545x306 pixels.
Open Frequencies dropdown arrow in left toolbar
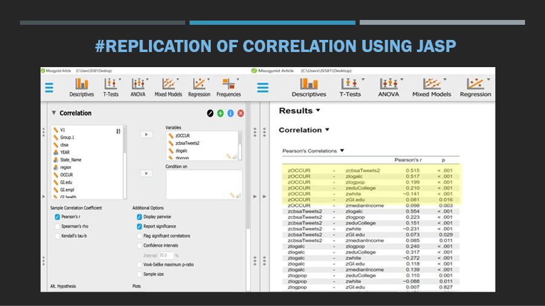tap(238, 79)
